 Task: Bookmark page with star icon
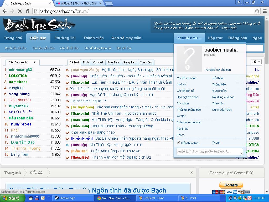tap(257, 11)
